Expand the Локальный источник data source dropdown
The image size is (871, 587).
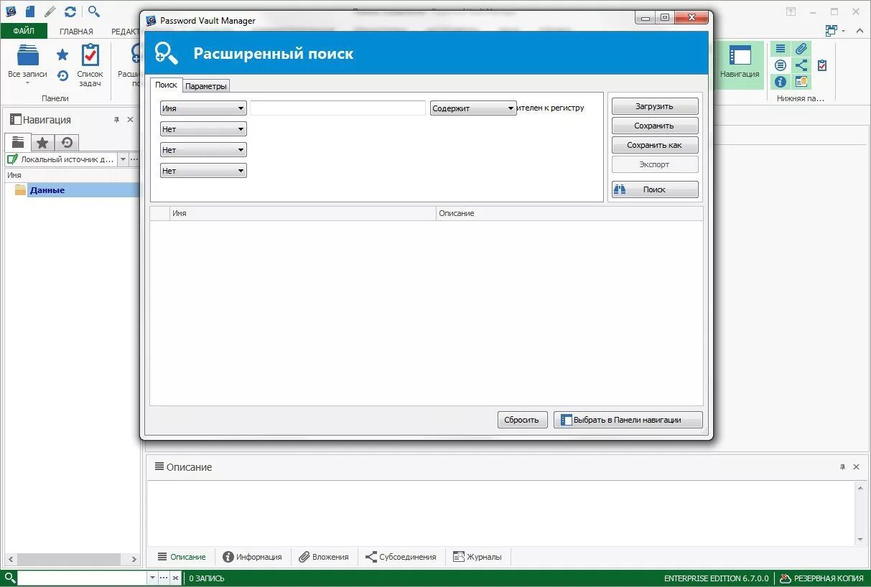pos(123,159)
